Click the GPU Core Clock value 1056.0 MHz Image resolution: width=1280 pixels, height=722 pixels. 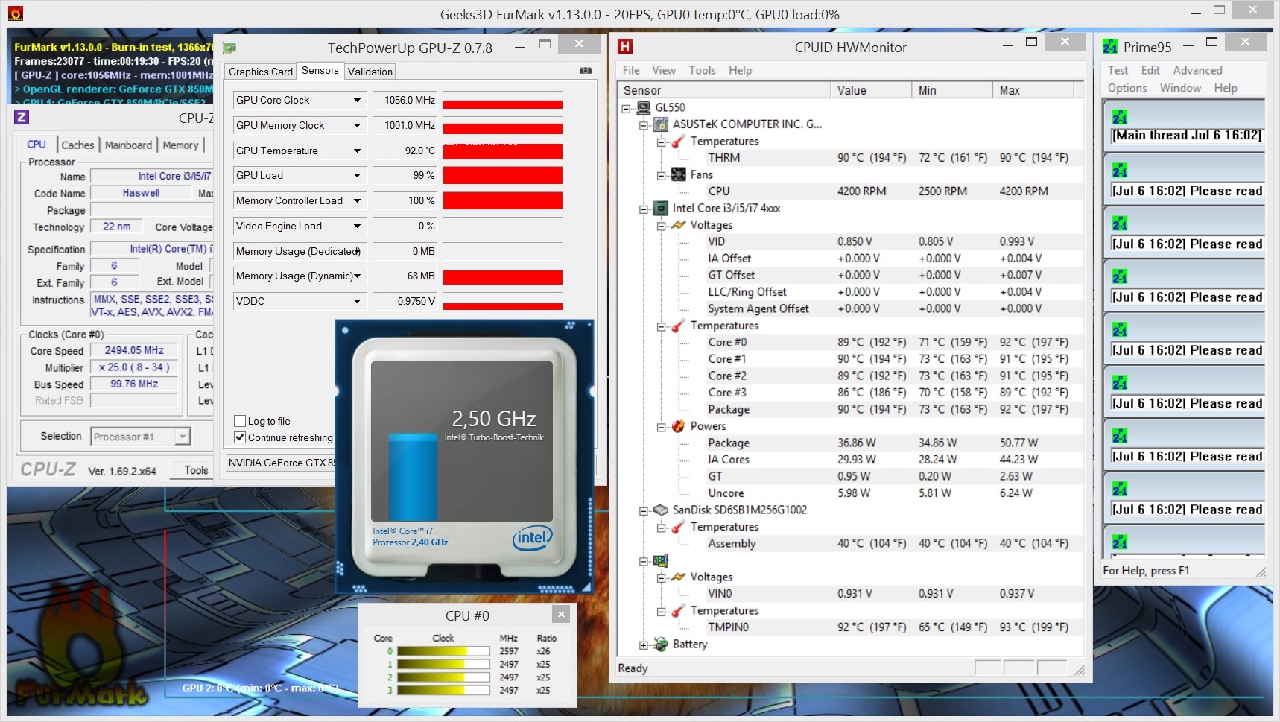click(404, 100)
